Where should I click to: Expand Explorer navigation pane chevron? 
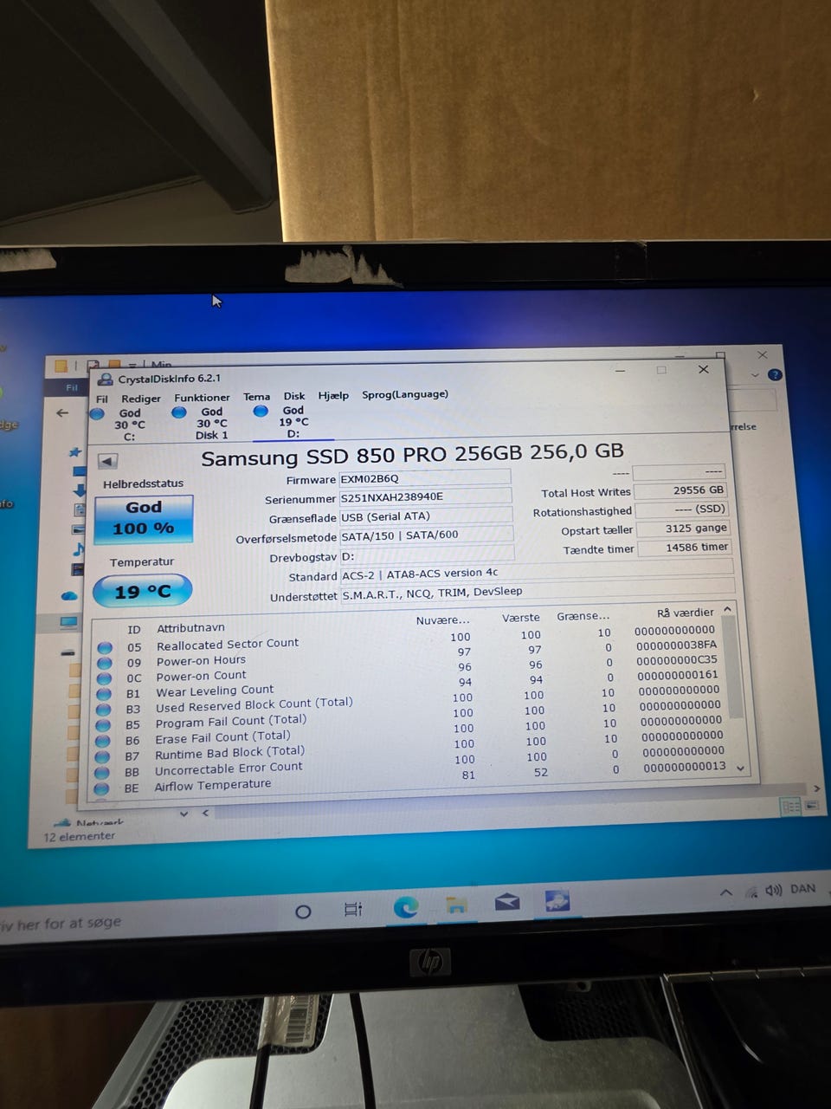point(184,814)
